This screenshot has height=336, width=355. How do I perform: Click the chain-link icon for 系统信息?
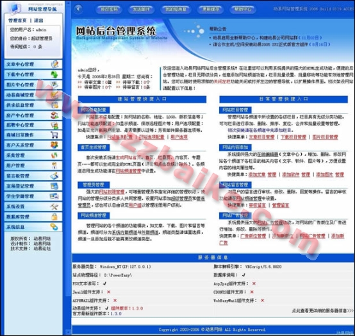tap(54, 227)
